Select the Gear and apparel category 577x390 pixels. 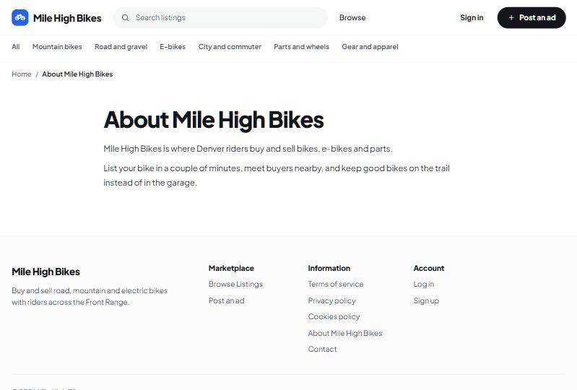pos(370,47)
